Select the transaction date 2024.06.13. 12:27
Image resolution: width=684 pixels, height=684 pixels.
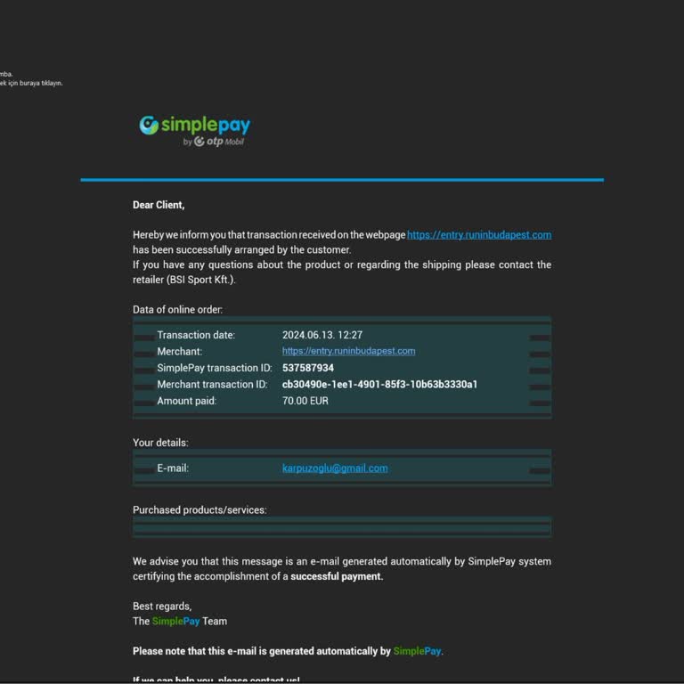click(322, 335)
